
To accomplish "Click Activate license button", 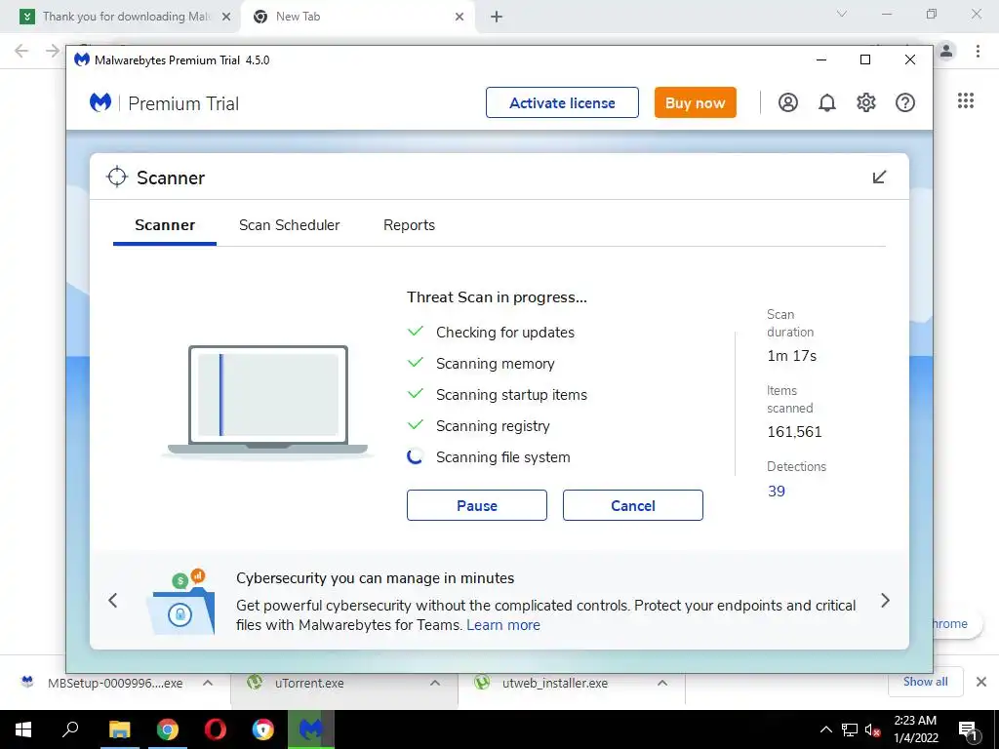I will (562, 102).
